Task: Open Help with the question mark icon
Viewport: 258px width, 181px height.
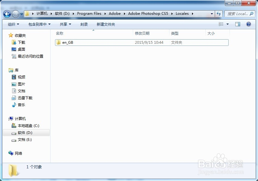Action: (248, 24)
